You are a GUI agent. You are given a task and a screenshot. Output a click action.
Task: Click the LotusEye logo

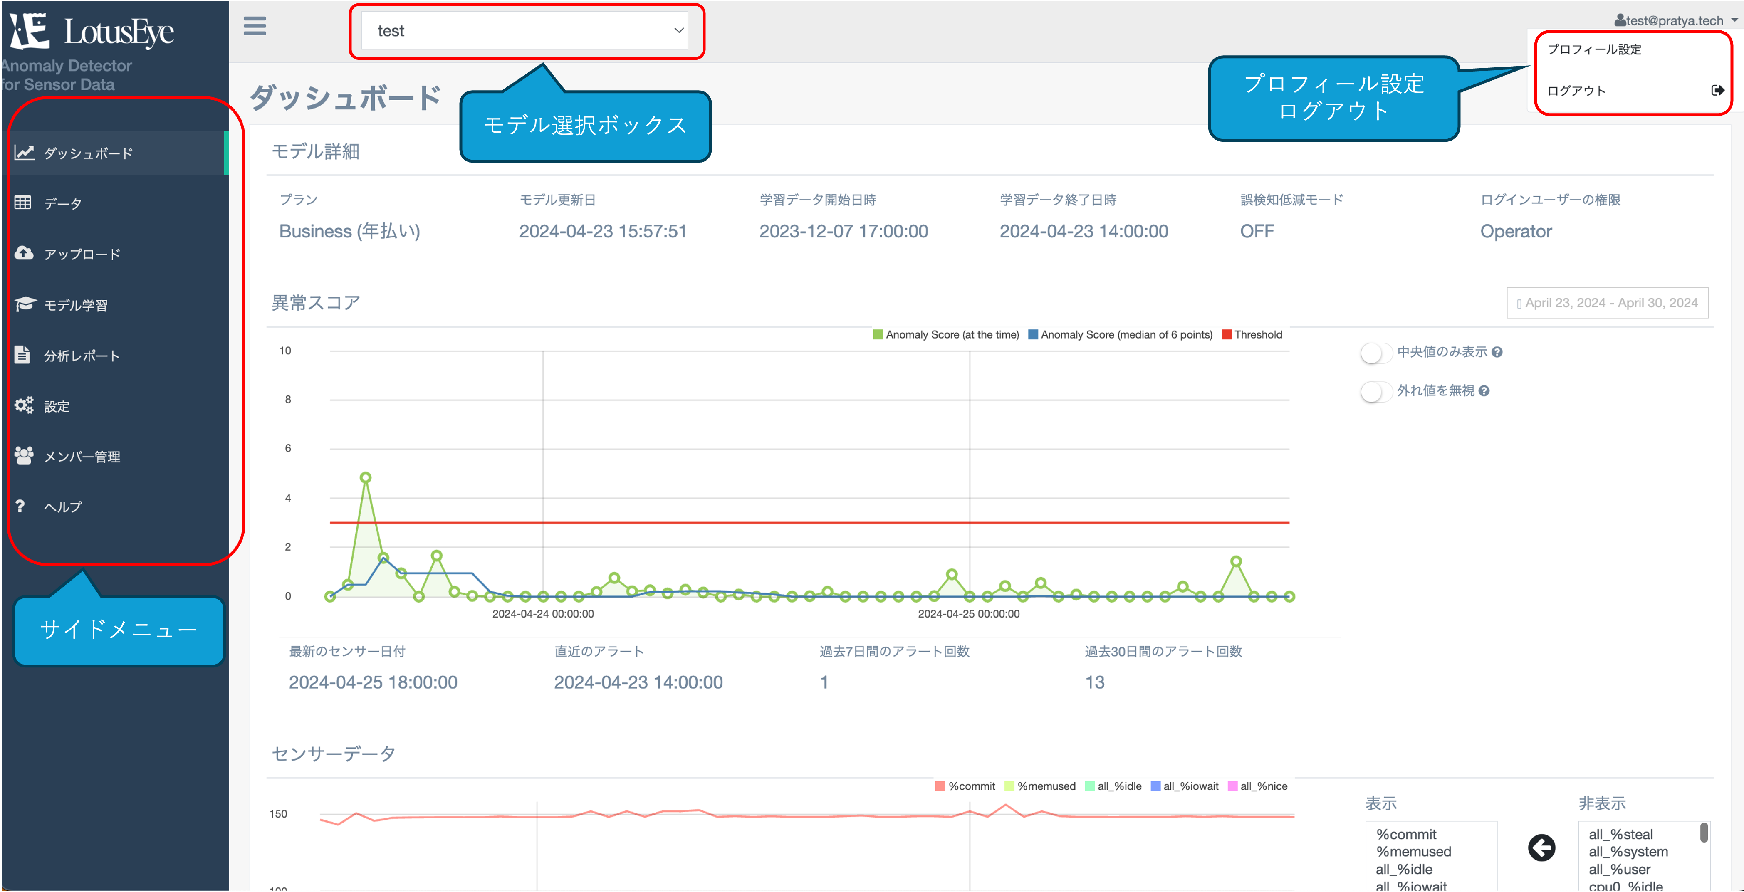coord(92,31)
